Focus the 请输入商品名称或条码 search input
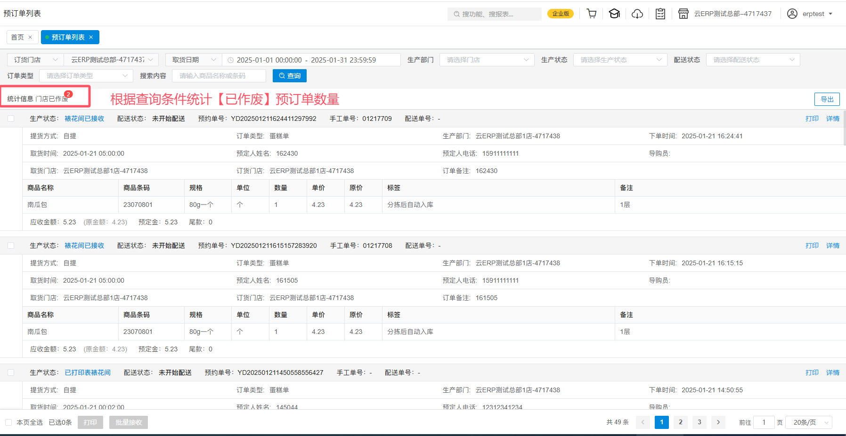The width and height of the screenshot is (846, 436). point(219,76)
